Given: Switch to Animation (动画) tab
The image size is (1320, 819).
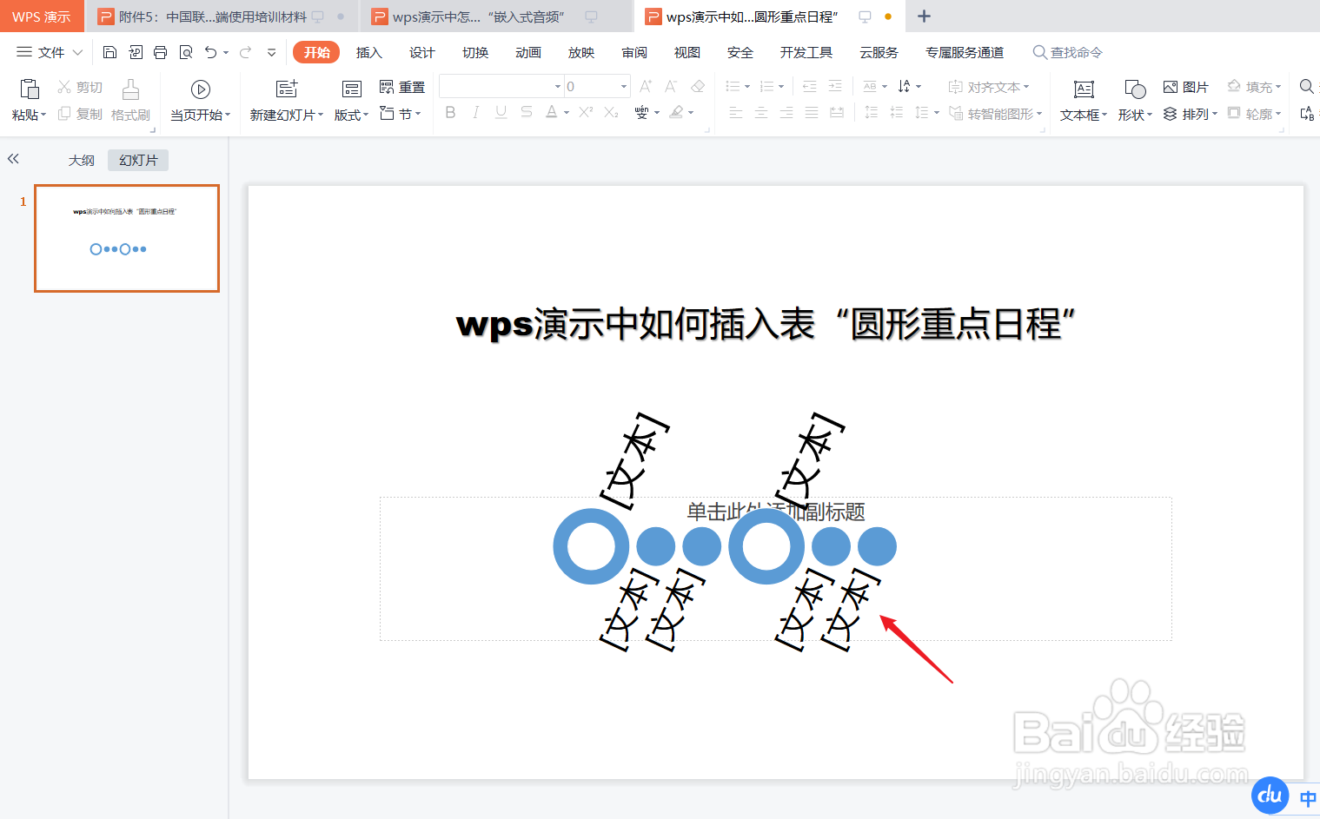Looking at the screenshot, I should point(528,52).
